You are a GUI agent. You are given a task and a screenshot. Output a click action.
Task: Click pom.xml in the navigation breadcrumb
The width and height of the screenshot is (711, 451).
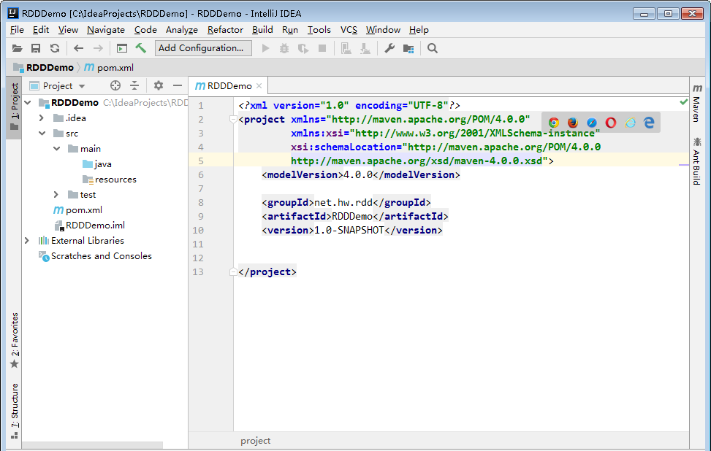[x=109, y=67]
